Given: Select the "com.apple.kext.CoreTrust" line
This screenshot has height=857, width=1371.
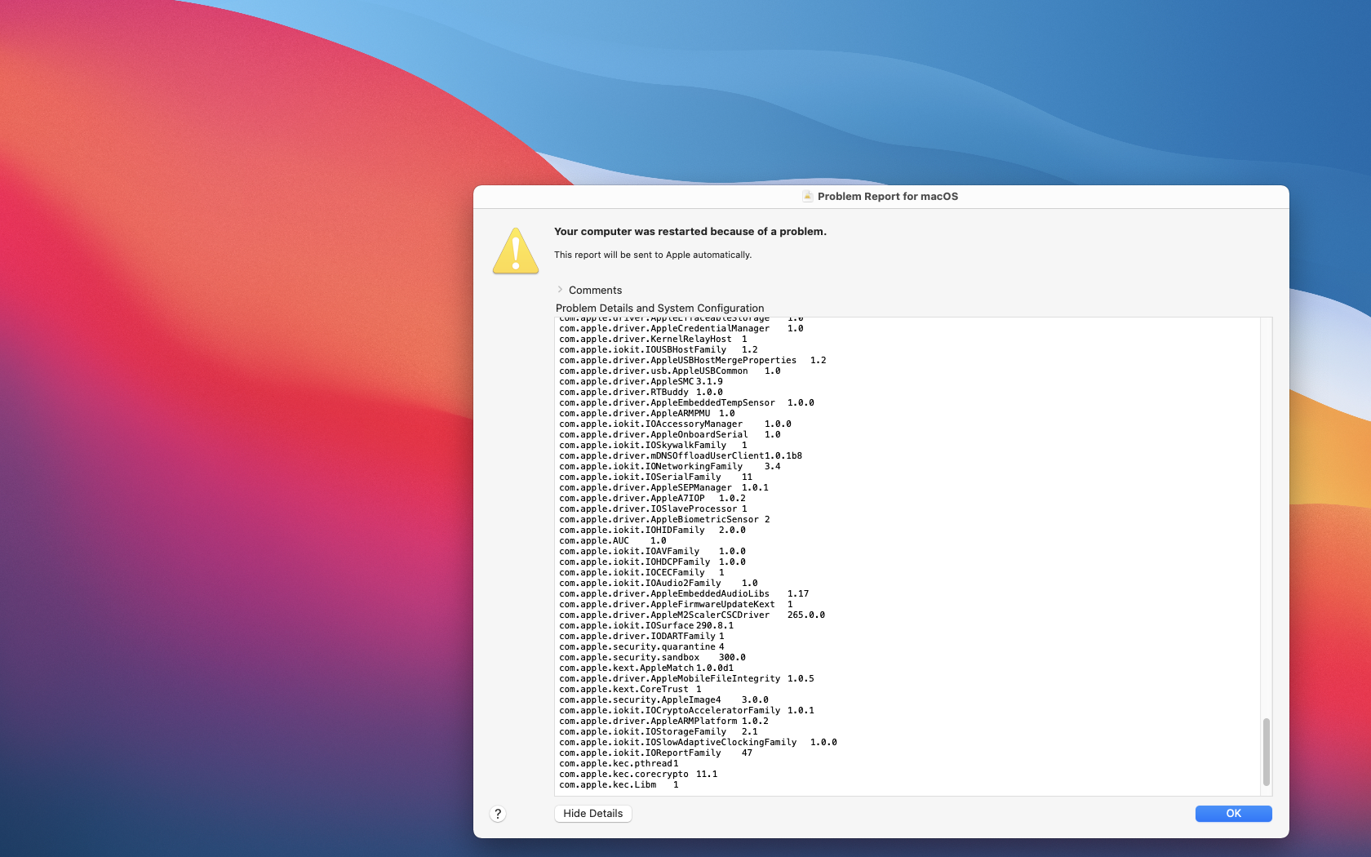Looking at the screenshot, I should (630, 690).
